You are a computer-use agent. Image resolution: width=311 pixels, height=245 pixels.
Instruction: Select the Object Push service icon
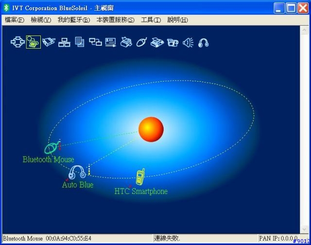tap(111, 42)
